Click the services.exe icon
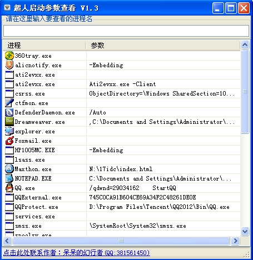 (x=9, y=216)
